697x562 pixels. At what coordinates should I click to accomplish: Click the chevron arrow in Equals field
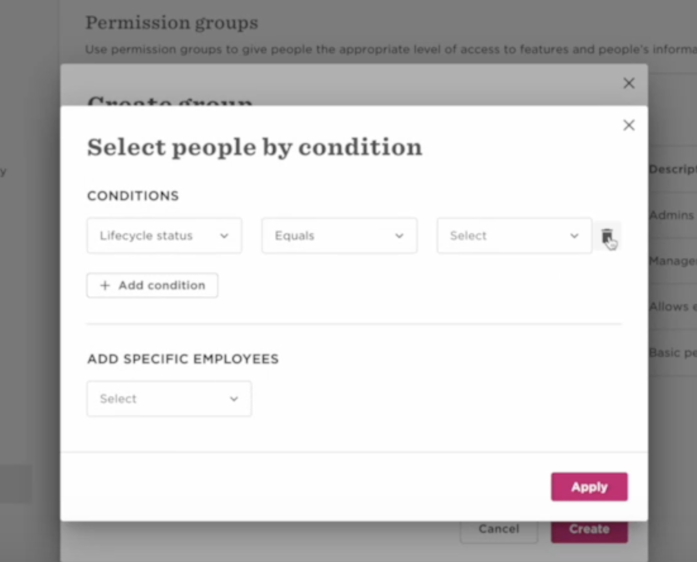(399, 236)
